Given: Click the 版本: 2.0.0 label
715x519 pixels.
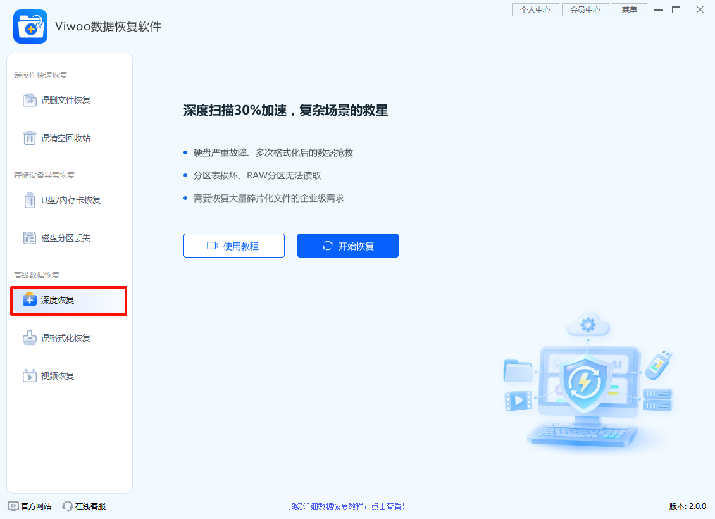Looking at the screenshot, I should (687, 506).
